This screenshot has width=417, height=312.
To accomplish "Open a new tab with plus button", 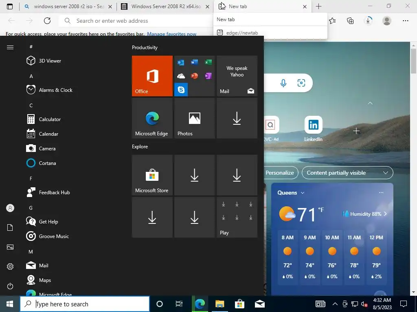I will [318, 6].
